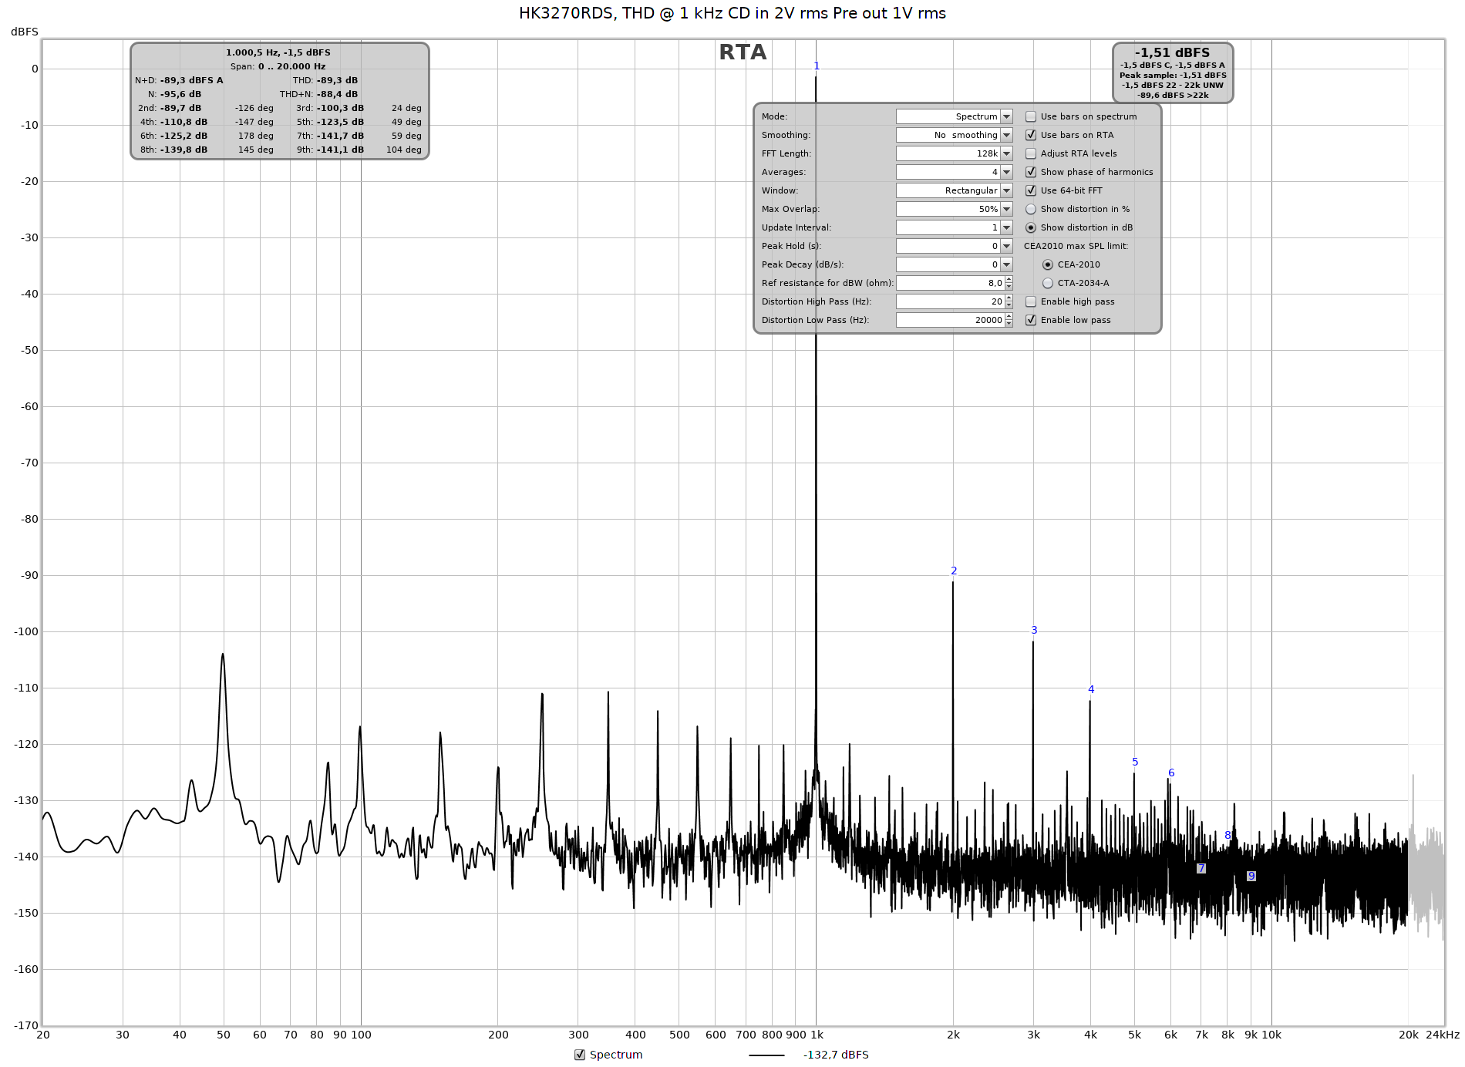Click the THD+N: -88,4 dB reading
The height and width of the screenshot is (1067, 1465).
(318, 94)
